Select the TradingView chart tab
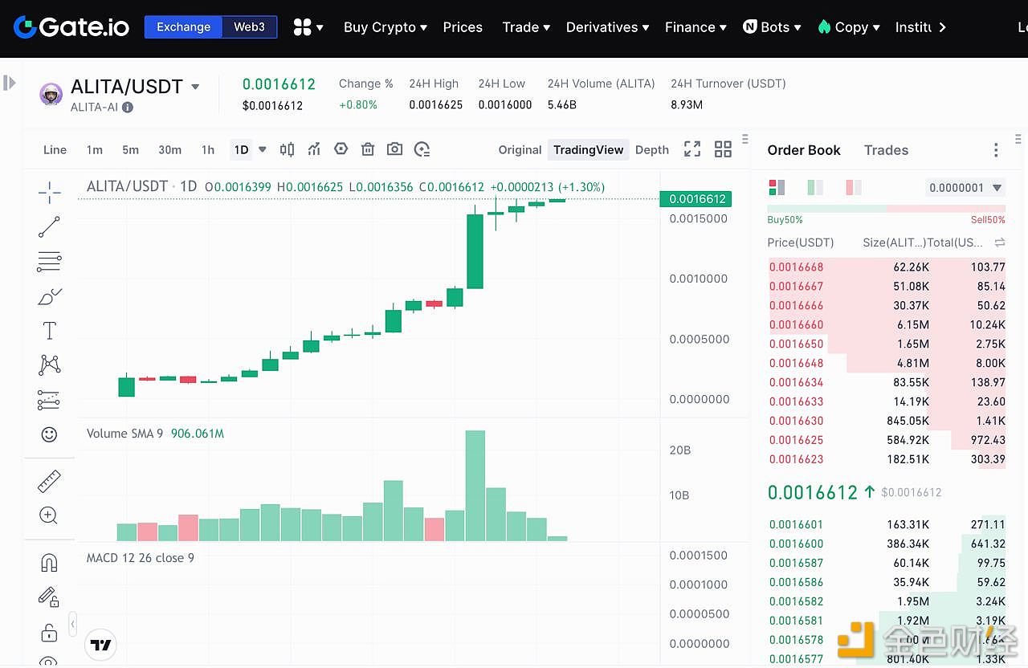The height and width of the screenshot is (668, 1028). click(x=589, y=149)
